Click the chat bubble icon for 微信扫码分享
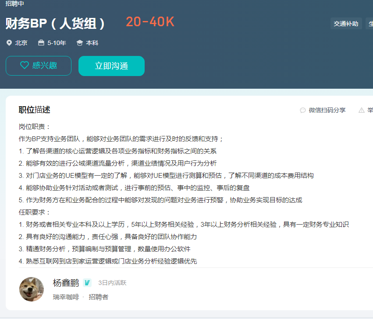 click(303, 110)
